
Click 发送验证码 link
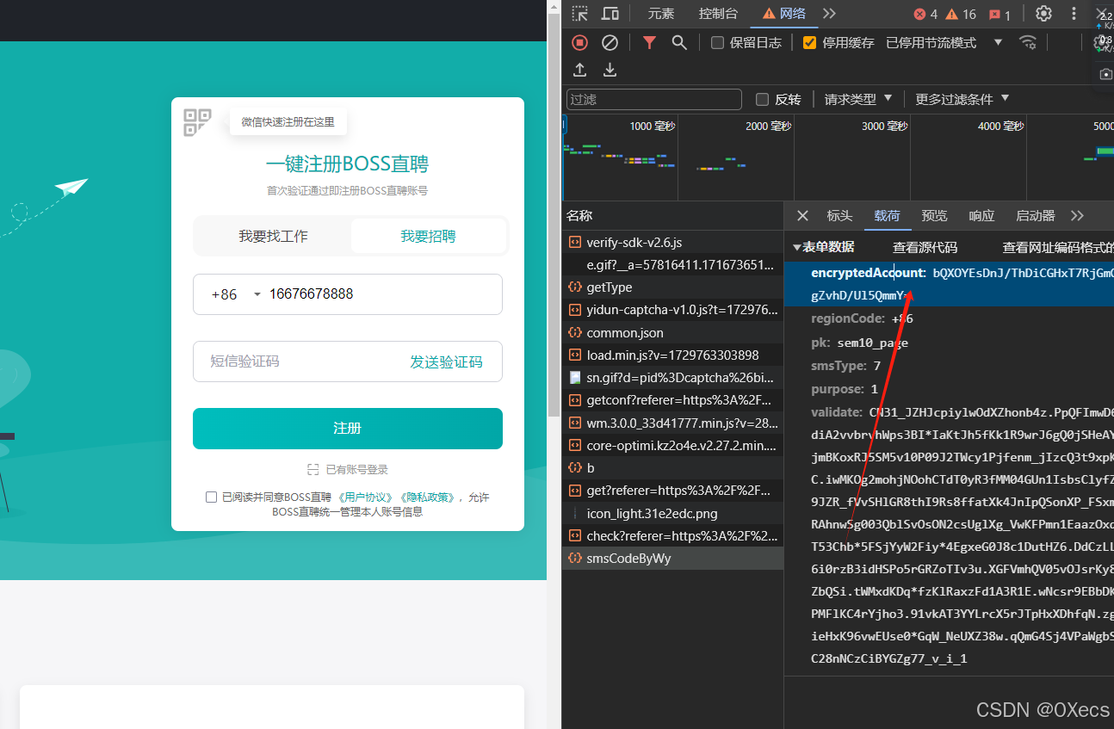pyautogui.click(x=446, y=362)
